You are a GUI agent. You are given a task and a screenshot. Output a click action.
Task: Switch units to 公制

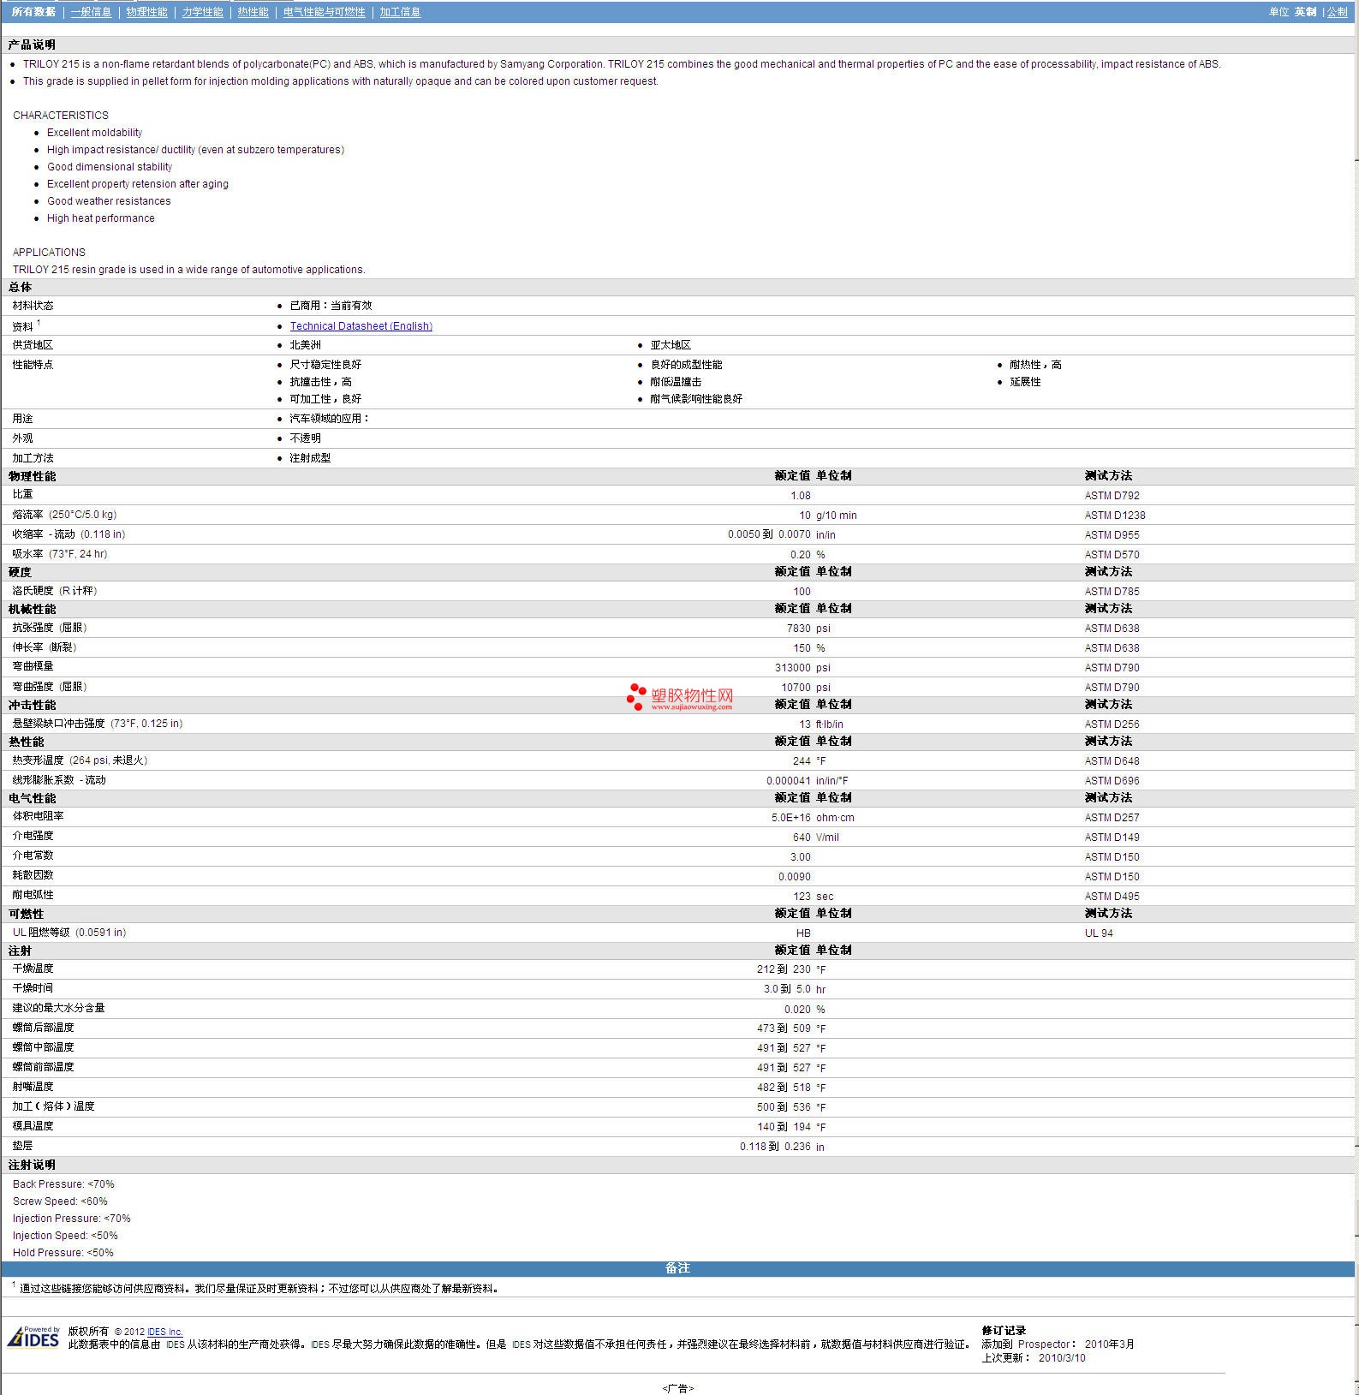pyautogui.click(x=1337, y=12)
